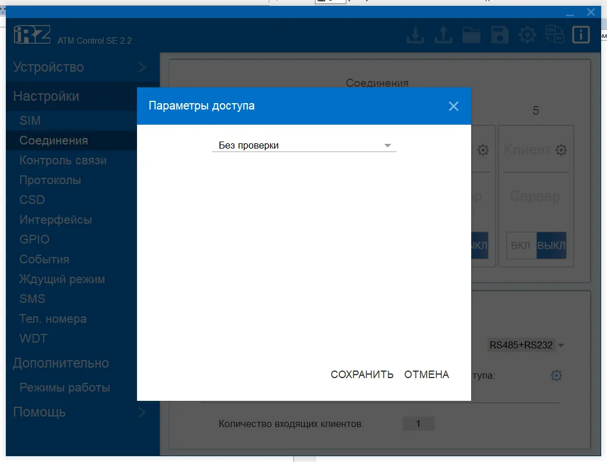Open the GPIO settings page
Image resolution: width=607 pixels, height=462 pixels.
[34, 239]
